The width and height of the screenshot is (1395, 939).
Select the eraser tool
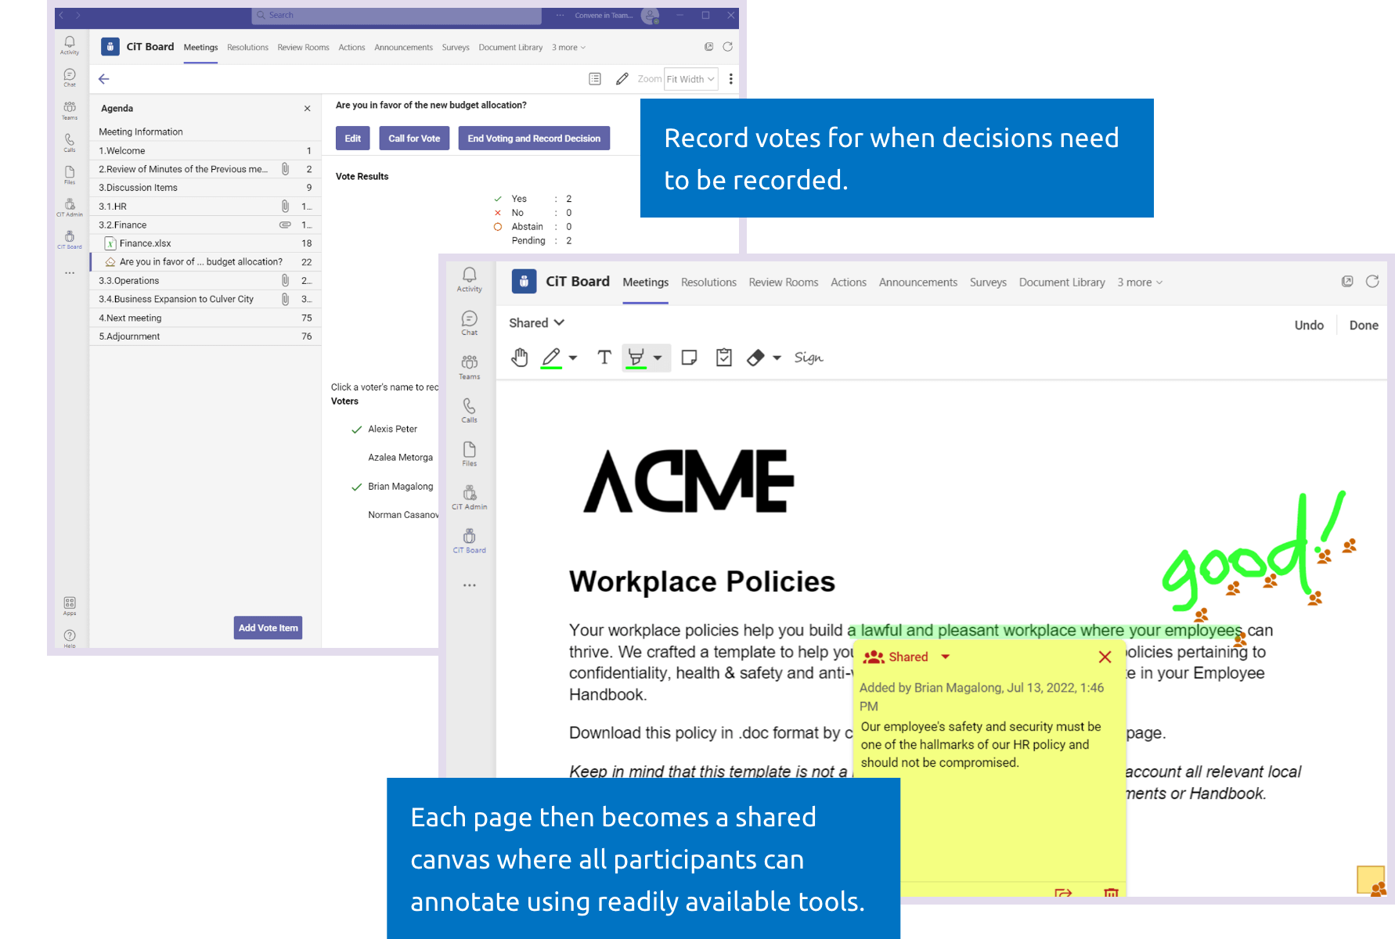pos(755,358)
